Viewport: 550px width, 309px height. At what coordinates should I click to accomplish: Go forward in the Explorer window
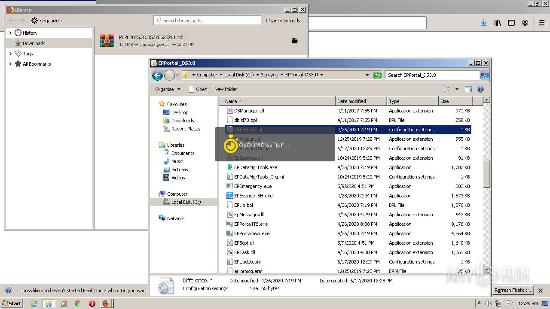(169, 76)
